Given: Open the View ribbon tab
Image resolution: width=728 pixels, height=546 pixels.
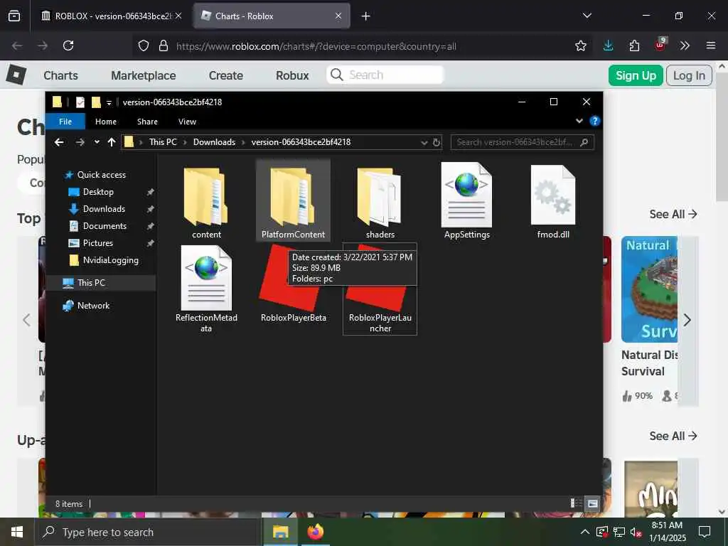Looking at the screenshot, I should pyautogui.click(x=187, y=121).
